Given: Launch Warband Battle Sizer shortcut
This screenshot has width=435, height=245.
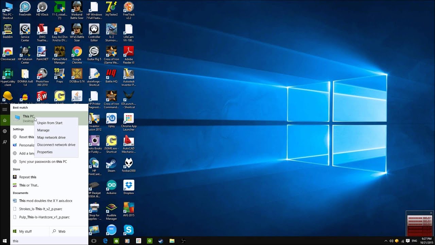Looking at the screenshot, I should (x=77, y=11).
